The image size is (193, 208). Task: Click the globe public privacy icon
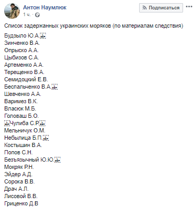(37, 15)
